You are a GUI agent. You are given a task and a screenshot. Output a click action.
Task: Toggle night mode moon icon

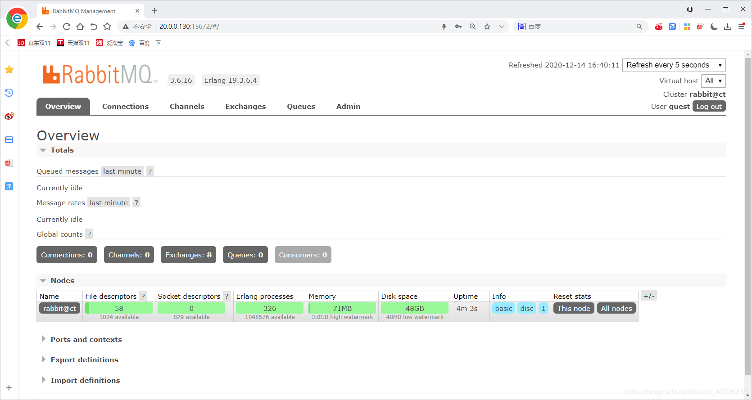pyautogui.click(x=714, y=27)
